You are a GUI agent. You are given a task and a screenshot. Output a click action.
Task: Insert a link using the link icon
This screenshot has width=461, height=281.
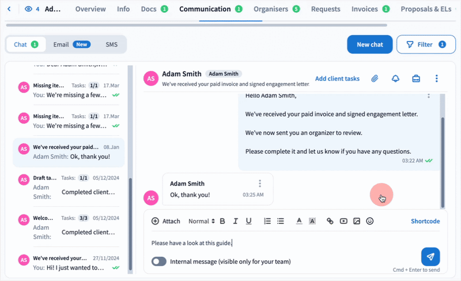(x=330, y=221)
